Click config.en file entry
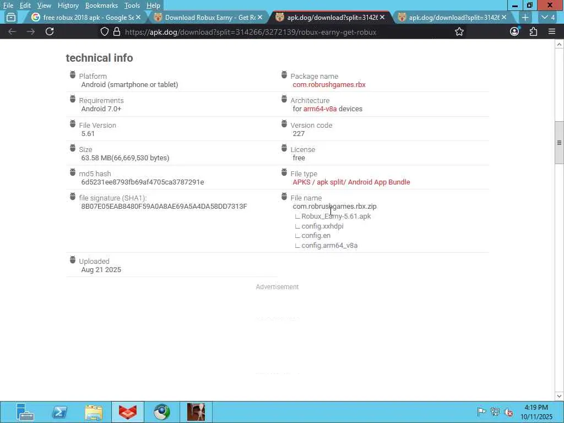The image size is (564, 423). [316, 236]
